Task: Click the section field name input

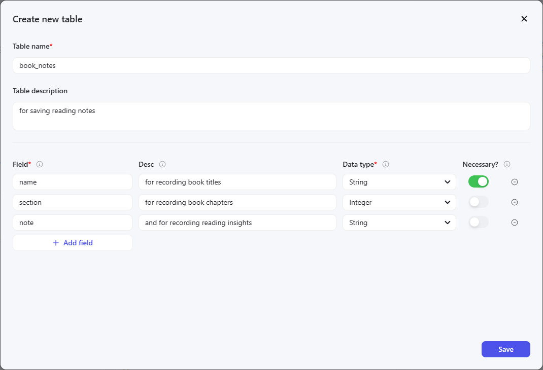Action: point(73,202)
